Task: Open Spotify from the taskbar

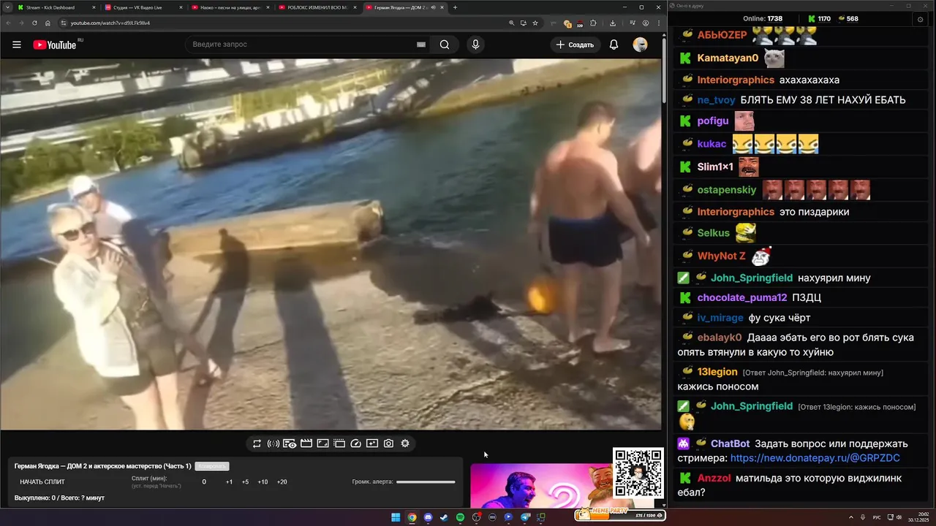Action: [x=460, y=517]
